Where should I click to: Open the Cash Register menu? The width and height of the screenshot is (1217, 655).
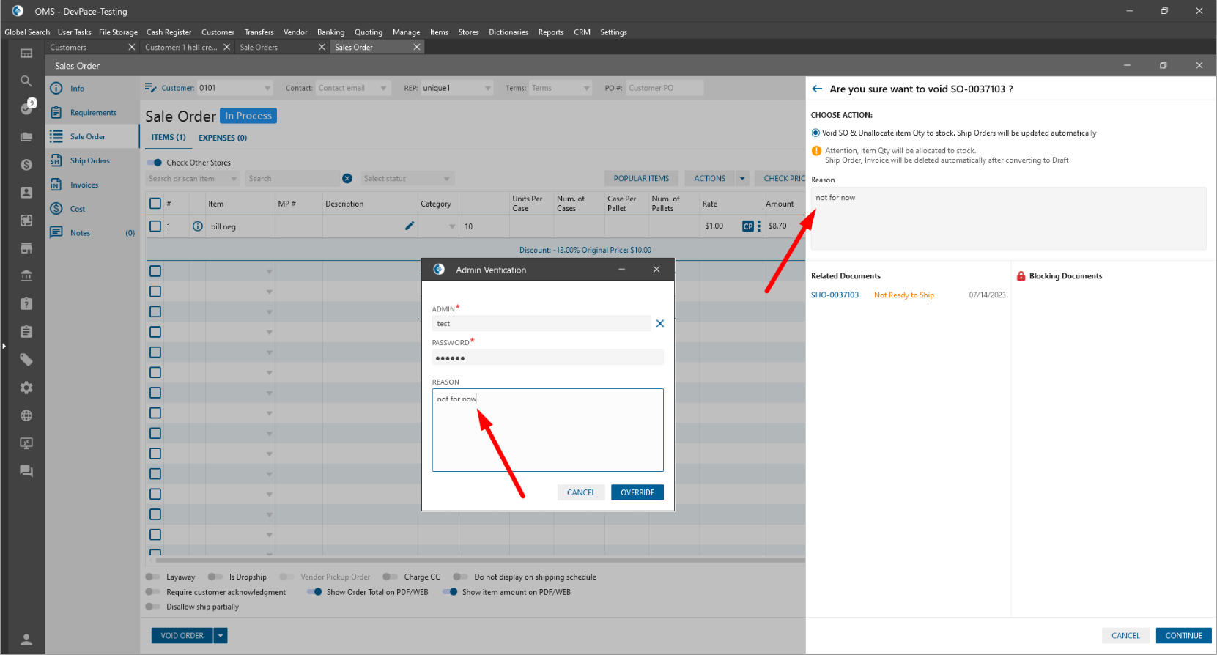(169, 32)
